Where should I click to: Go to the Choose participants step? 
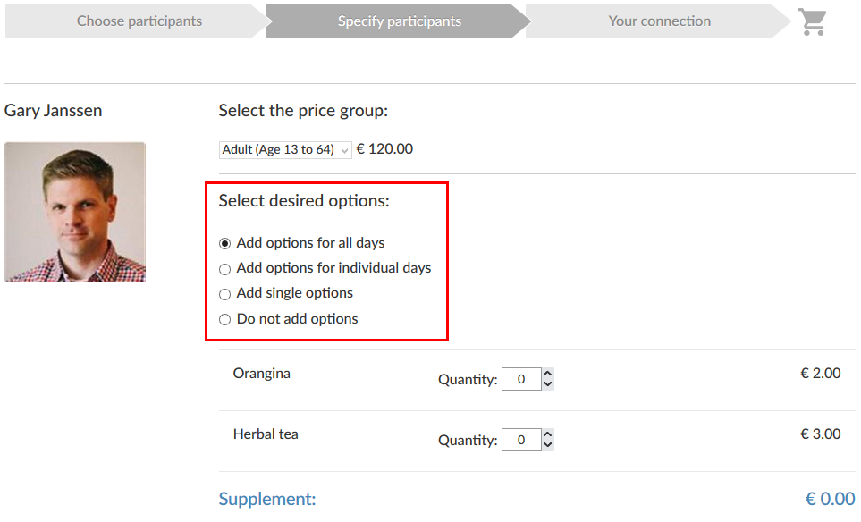pos(139,21)
